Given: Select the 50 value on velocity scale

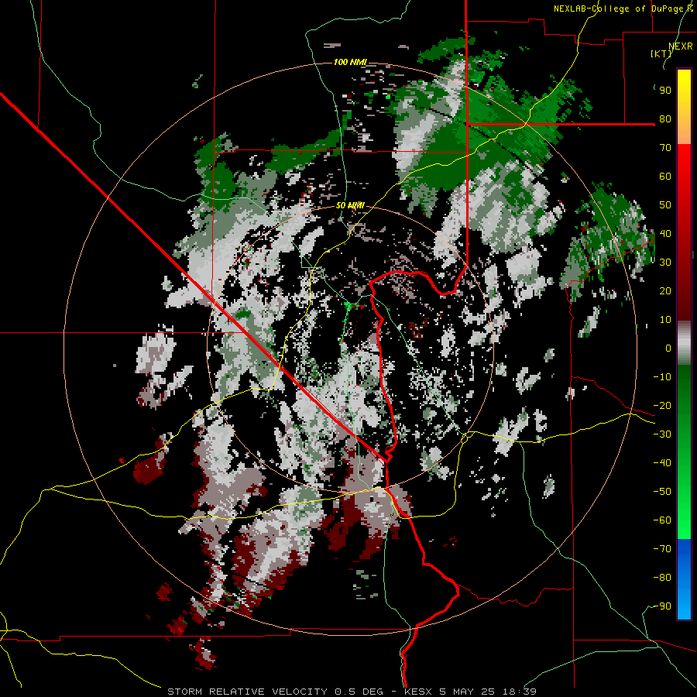Looking at the screenshot, I should pos(665,205).
